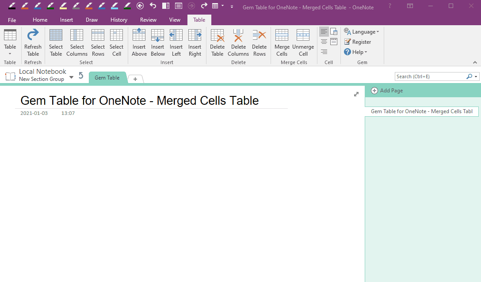This screenshot has height=282, width=481.
Task: Click Select Cell
Action: [117, 42]
